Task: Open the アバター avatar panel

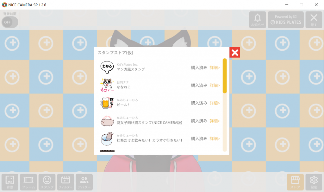Action: point(84,182)
